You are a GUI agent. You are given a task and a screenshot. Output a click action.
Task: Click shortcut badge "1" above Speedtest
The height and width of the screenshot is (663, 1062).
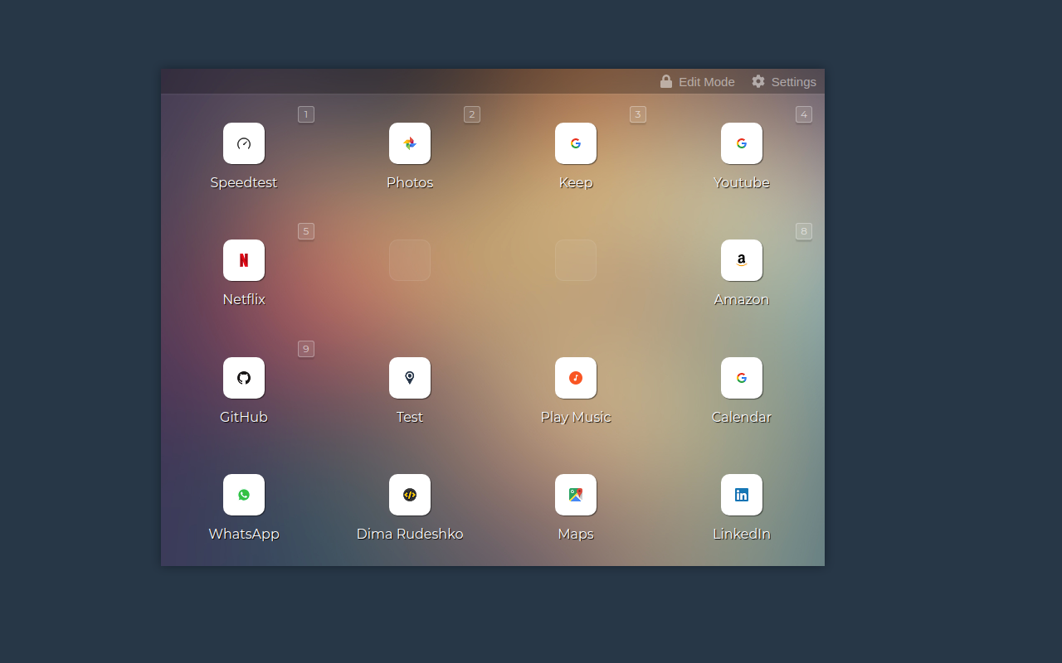pyautogui.click(x=306, y=114)
